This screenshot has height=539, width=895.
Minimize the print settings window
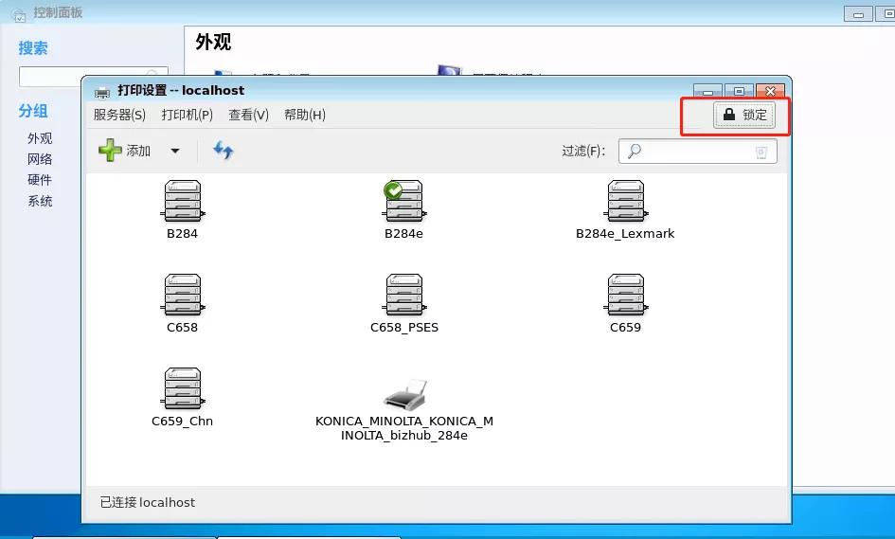coord(707,92)
